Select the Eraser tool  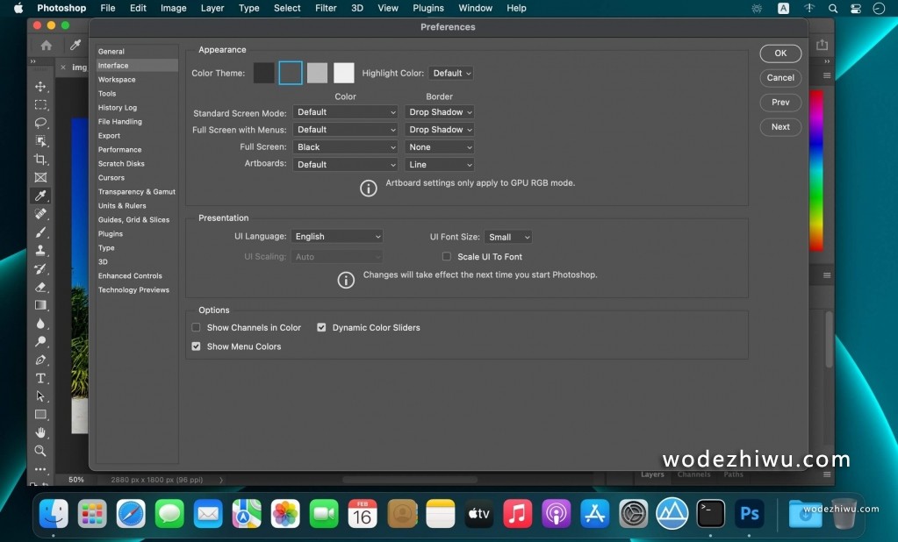(x=40, y=287)
